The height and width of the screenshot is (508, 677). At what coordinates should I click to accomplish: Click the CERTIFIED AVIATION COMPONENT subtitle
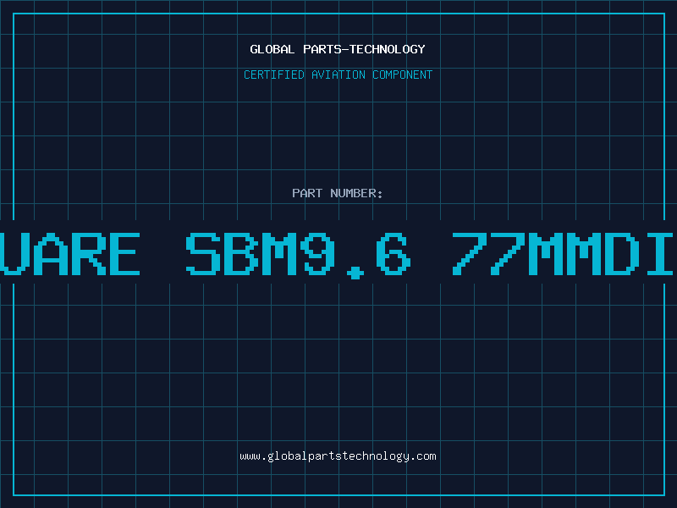pyautogui.click(x=338, y=75)
